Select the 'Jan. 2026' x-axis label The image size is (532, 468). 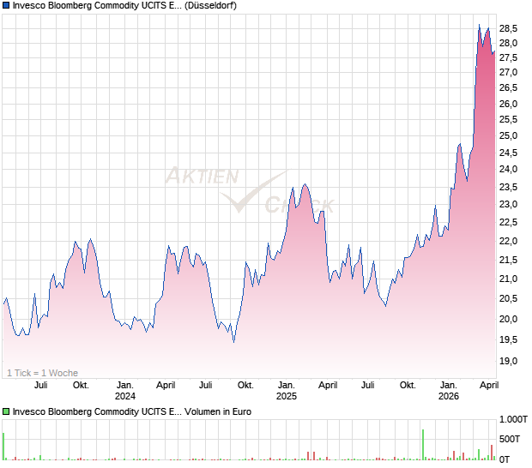coord(447,391)
